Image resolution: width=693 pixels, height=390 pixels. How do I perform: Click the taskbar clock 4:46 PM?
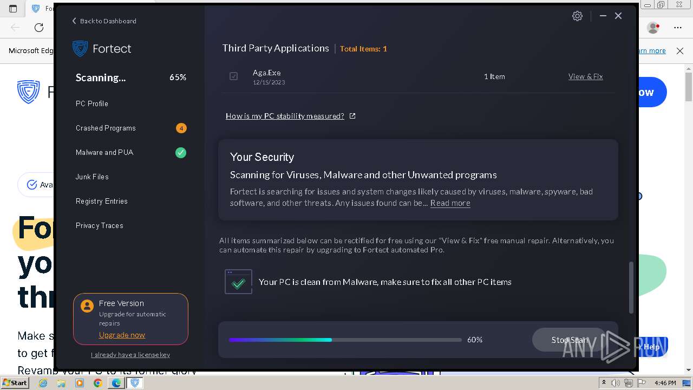coord(665,383)
